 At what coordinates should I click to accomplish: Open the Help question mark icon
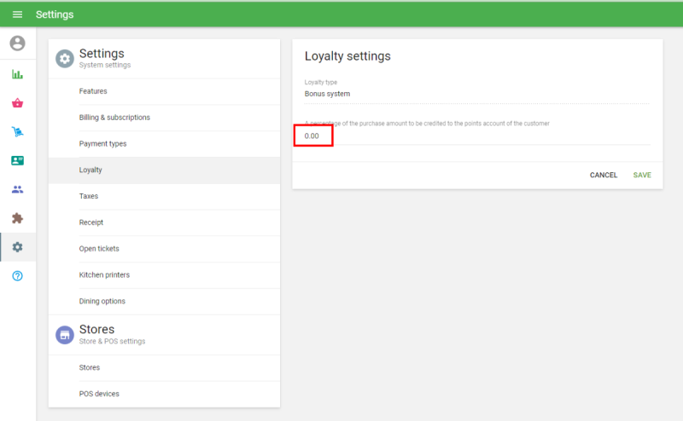(17, 276)
